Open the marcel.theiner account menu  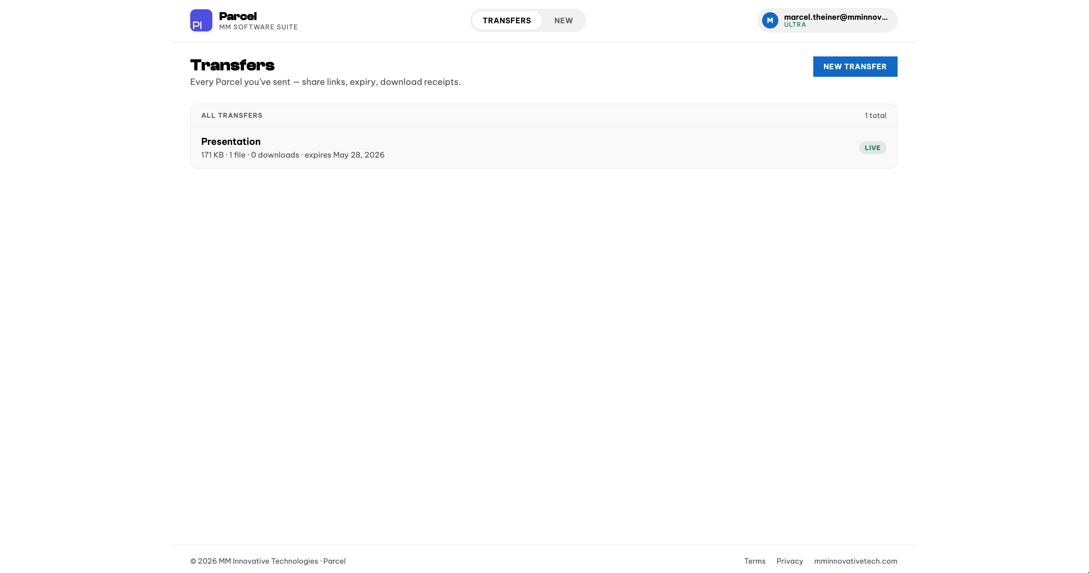tap(827, 20)
